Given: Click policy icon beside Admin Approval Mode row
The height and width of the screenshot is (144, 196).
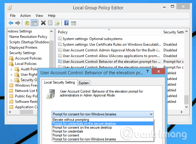Looking at the screenshot, I should pos(60,50).
